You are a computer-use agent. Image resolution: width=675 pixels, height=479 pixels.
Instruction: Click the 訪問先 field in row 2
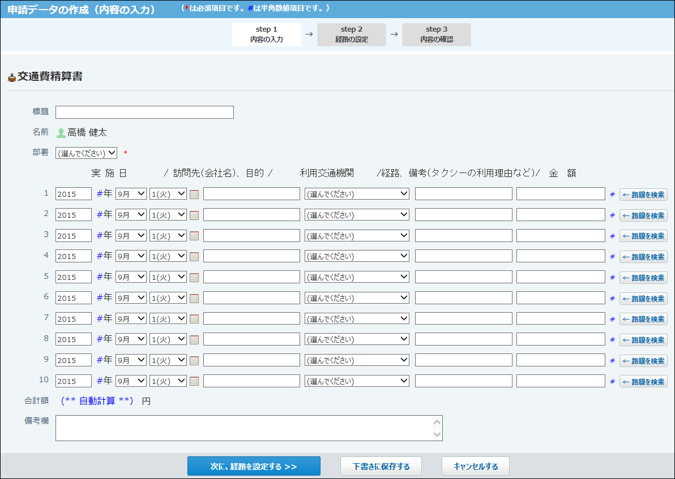[x=251, y=214]
